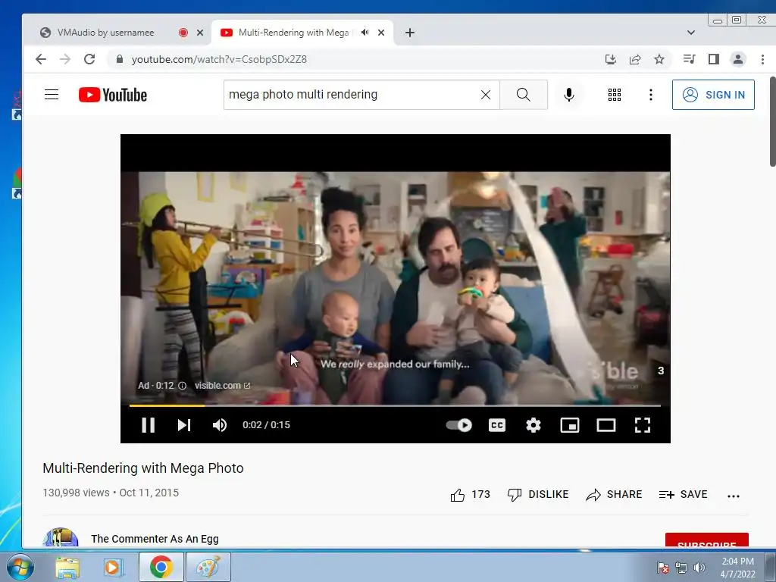The height and width of the screenshot is (582, 776).
Task: Install the app via the address bar icon
Action: click(611, 59)
